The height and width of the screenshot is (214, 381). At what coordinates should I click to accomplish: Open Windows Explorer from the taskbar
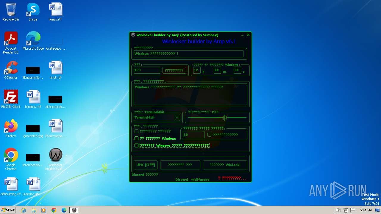coord(34,210)
